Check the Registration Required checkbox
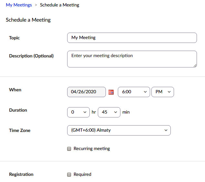Screen dimensions: 205x182 pyautogui.click(x=69, y=175)
